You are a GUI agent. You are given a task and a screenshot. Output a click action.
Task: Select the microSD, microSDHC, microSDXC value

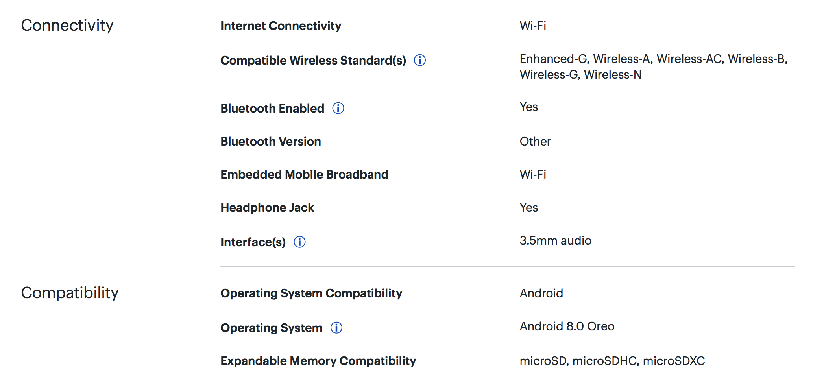click(x=612, y=361)
